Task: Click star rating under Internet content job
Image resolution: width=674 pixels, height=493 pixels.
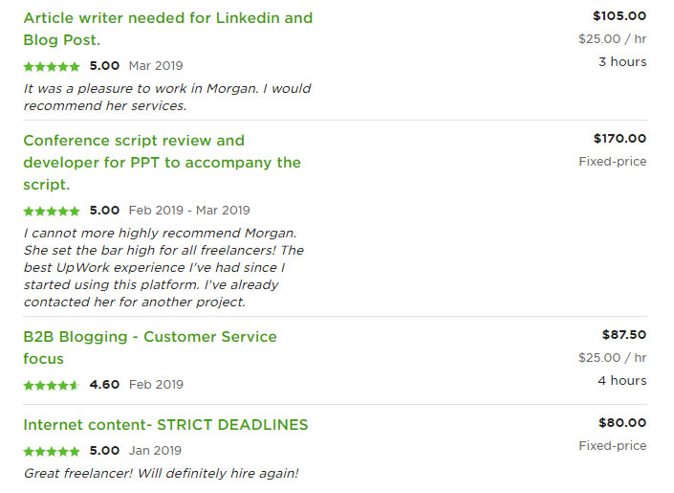Action: pos(52,451)
